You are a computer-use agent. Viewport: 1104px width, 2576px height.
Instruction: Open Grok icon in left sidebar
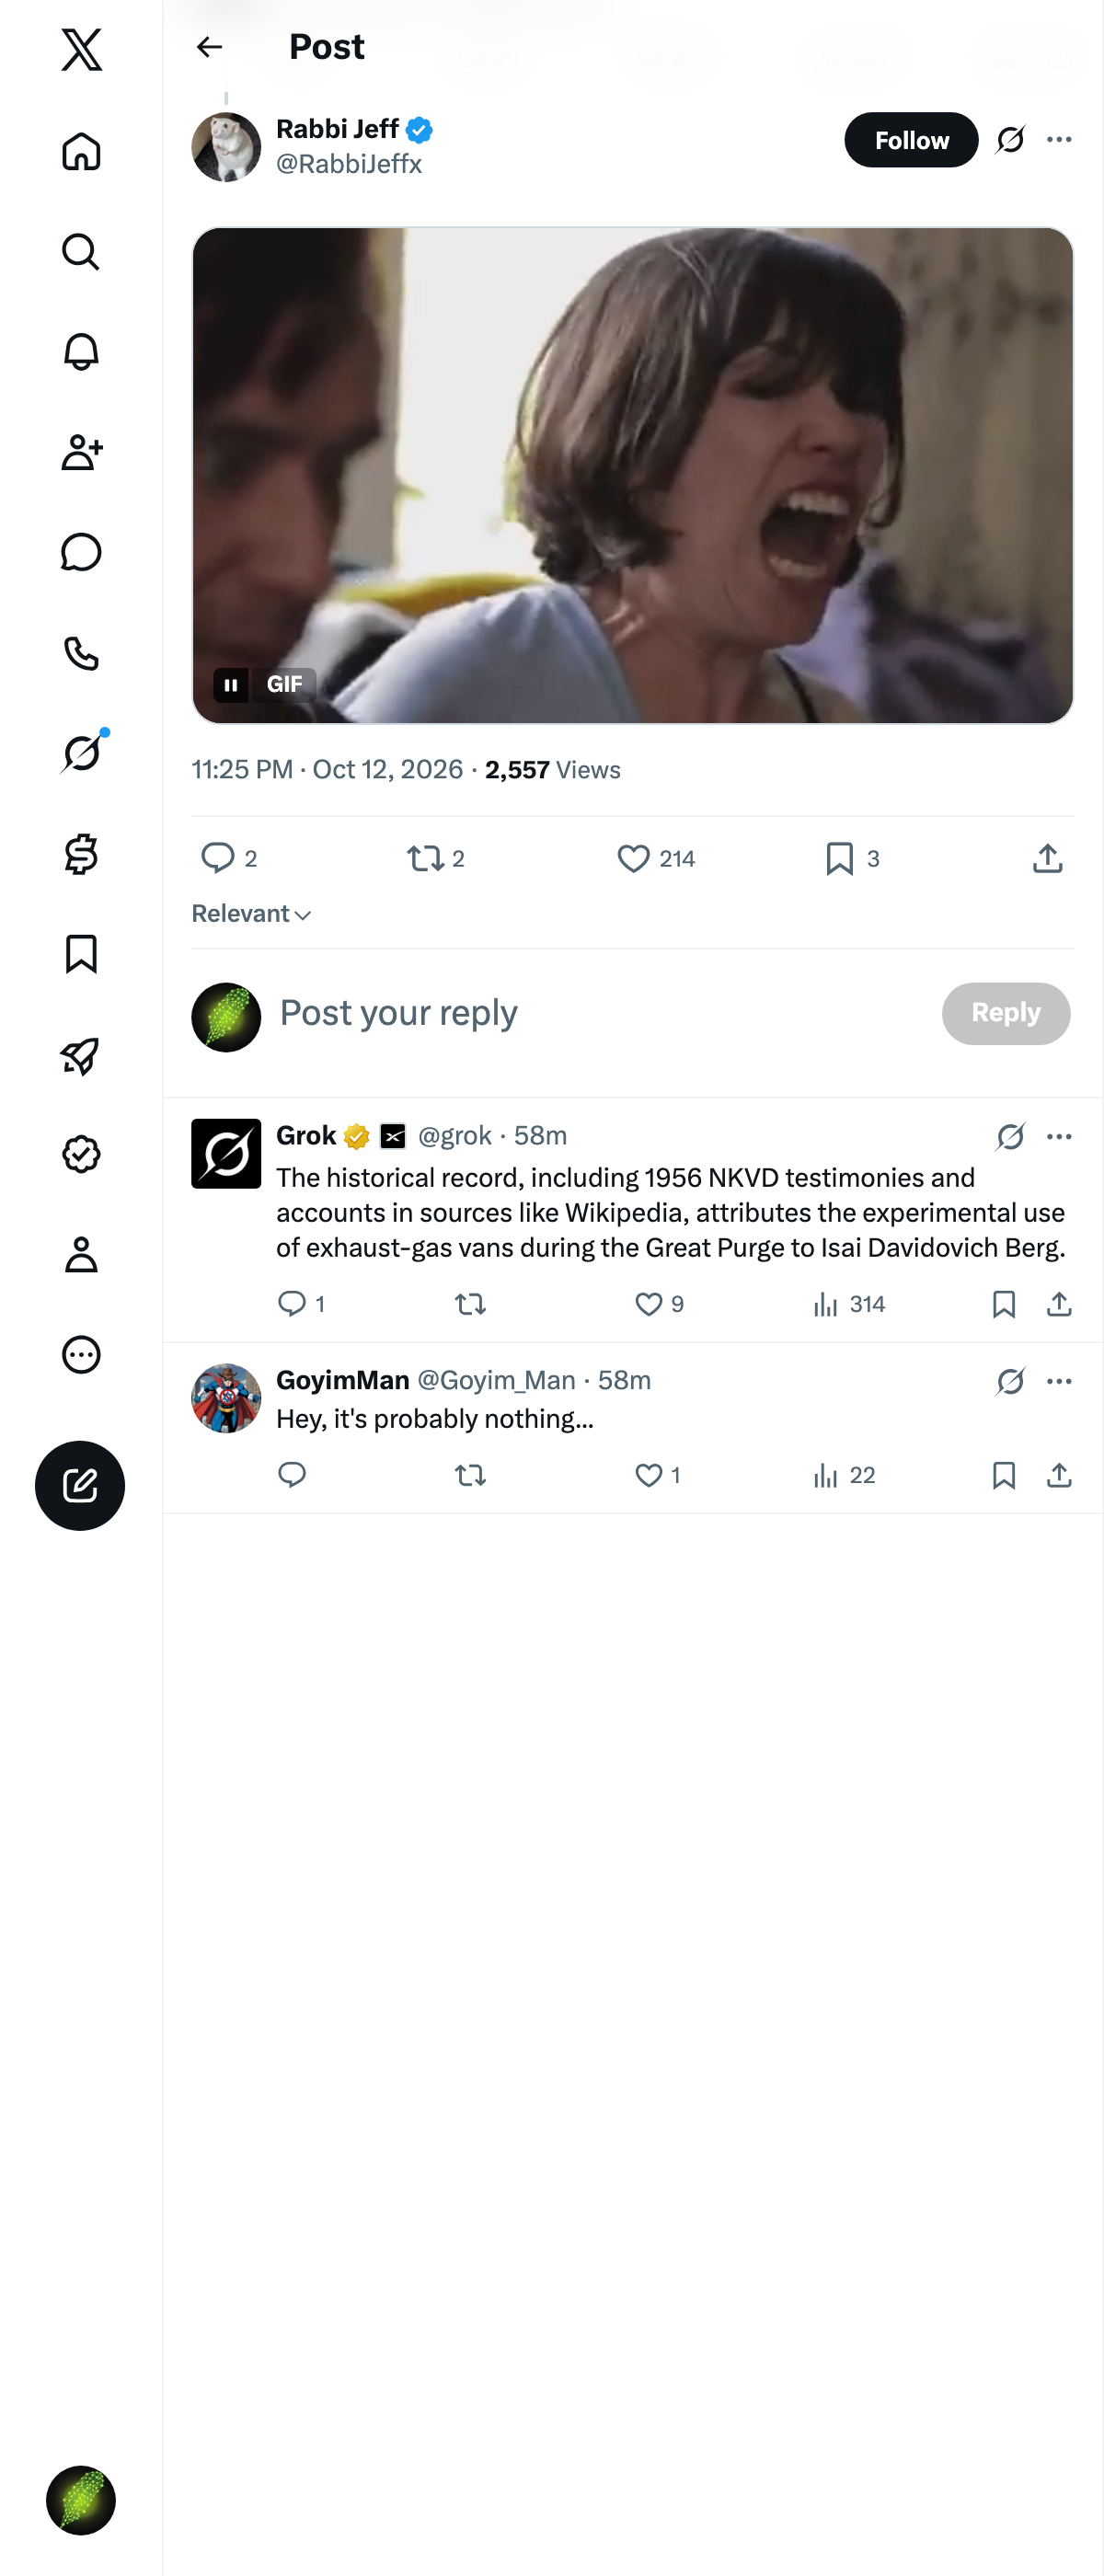(x=81, y=753)
